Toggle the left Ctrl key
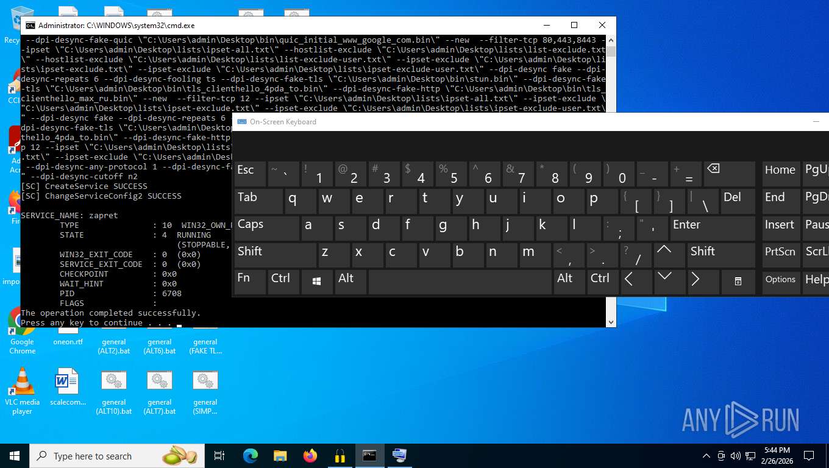829x468 pixels. click(x=283, y=282)
